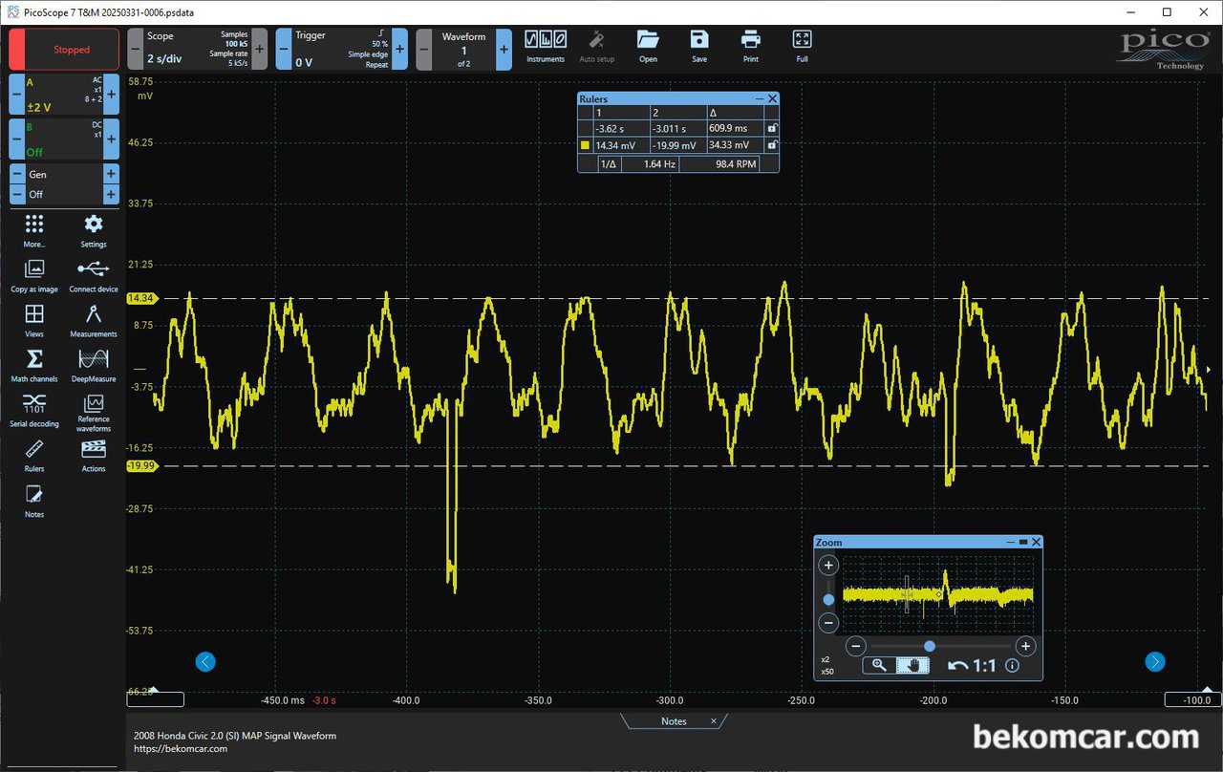Toggle the red Stopped capture button
This screenshot has width=1223, height=772.
(x=64, y=49)
